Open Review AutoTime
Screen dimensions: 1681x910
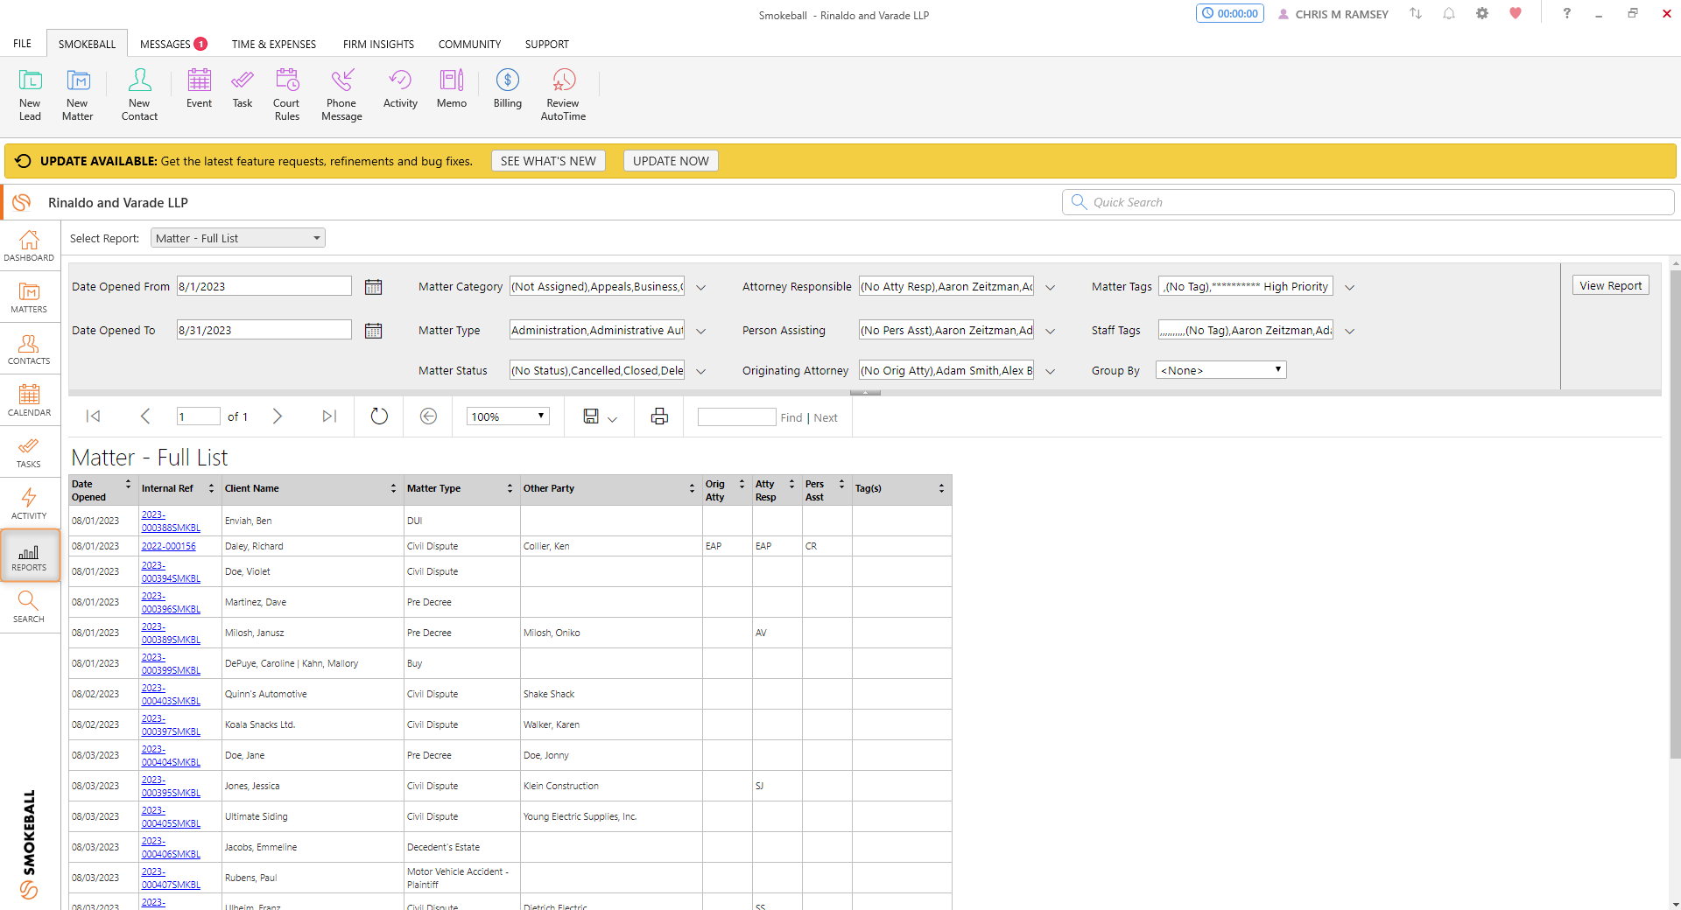563,94
